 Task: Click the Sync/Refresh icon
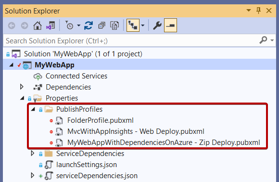tap(89, 26)
